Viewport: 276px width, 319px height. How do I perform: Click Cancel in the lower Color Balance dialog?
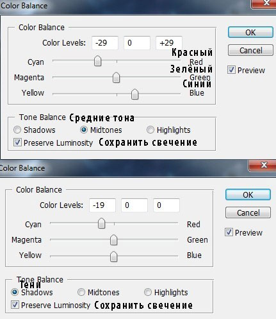click(x=248, y=212)
